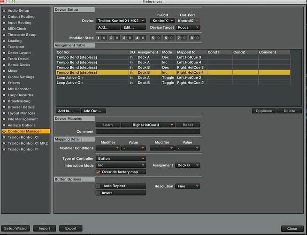Select Loop Active On row for Deck A
The height and width of the screenshot is (235, 307).
click(x=173, y=78)
